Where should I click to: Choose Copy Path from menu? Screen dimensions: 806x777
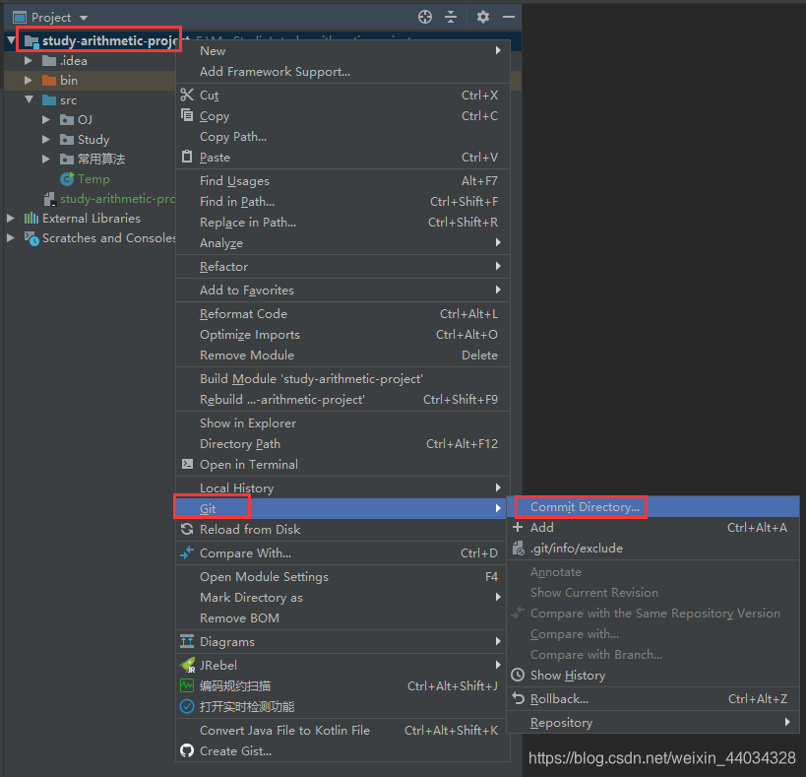pos(342,136)
